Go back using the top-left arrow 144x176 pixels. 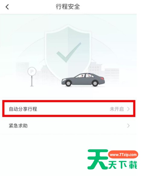pyautogui.click(x=7, y=7)
